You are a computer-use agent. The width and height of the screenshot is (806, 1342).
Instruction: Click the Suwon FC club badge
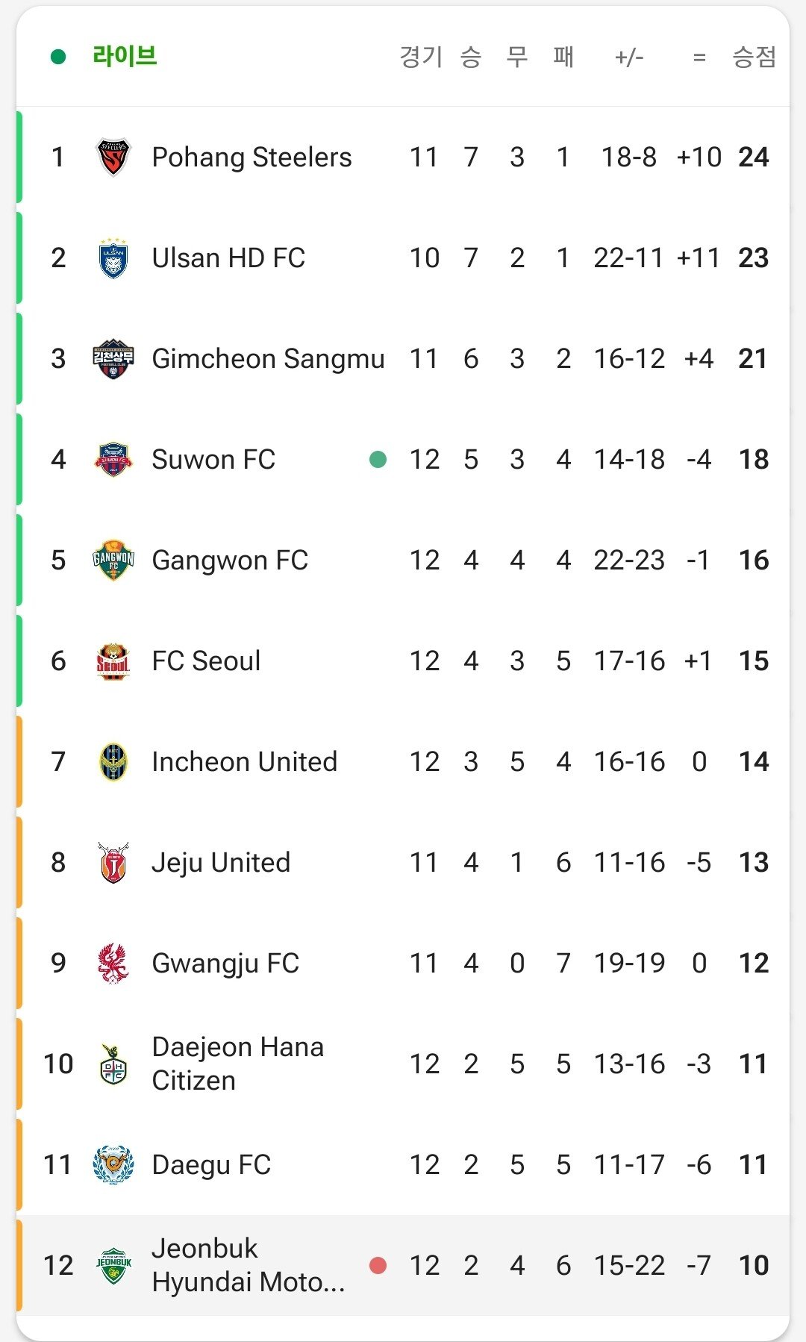pyautogui.click(x=113, y=460)
